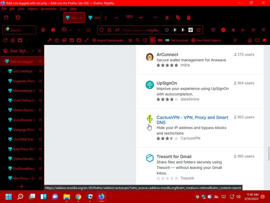Click the home icon
This screenshot has width=270, height=203.
250,40
